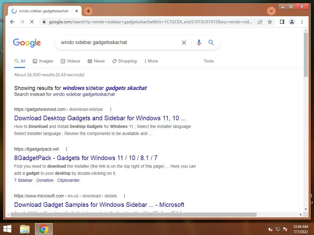
Task: Click the scroll up arrow
Action: (306, 30)
